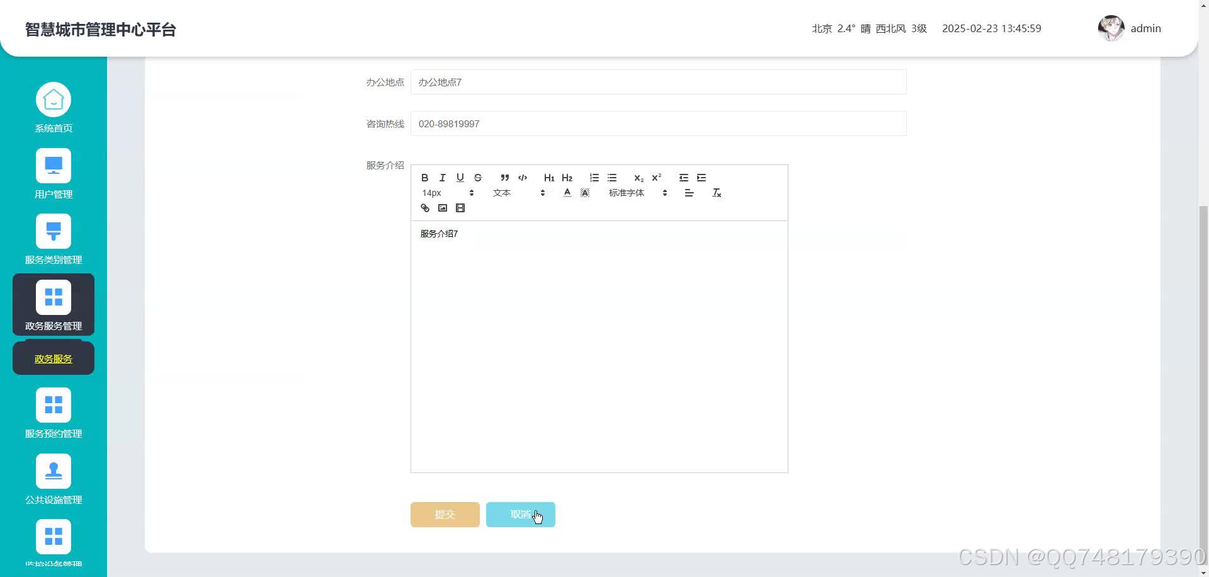Open 服务预约管理 in sidebar
The width and height of the screenshot is (1209, 577).
(54, 413)
